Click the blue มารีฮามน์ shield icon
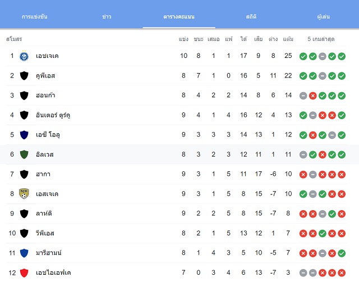359x286 pixels. (24, 253)
